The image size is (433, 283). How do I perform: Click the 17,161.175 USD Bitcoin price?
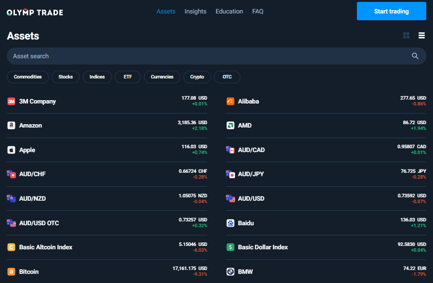pyautogui.click(x=190, y=269)
